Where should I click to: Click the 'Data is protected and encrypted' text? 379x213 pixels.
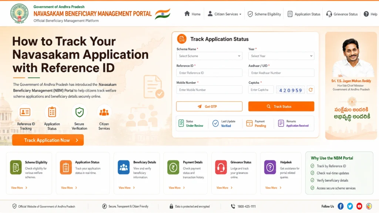click(x=192, y=206)
